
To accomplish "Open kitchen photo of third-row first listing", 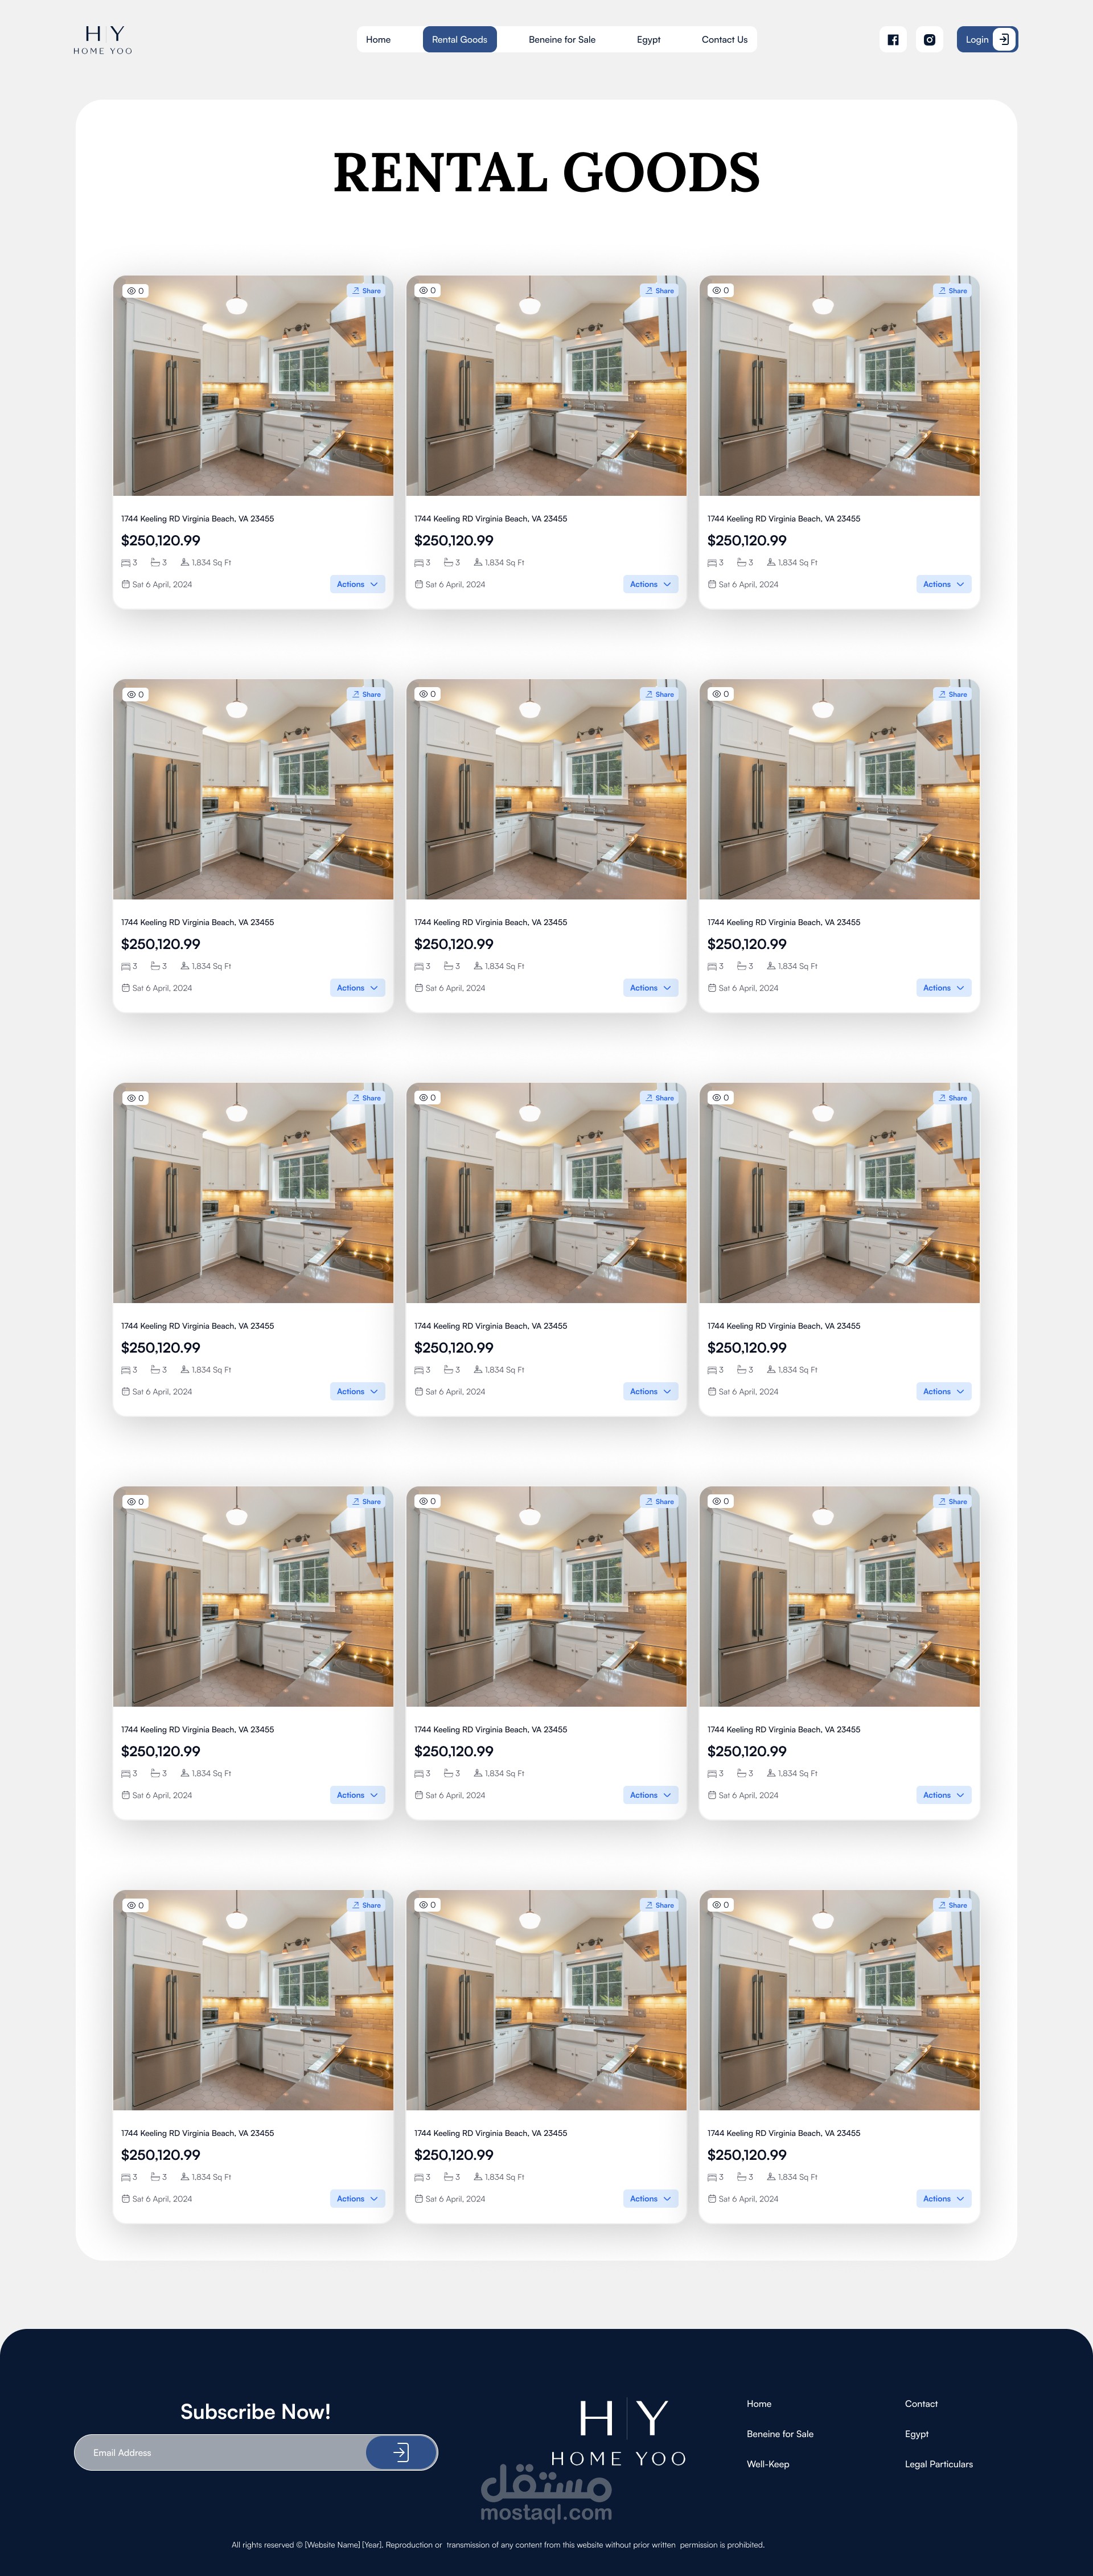I will pyautogui.click(x=253, y=1193).
